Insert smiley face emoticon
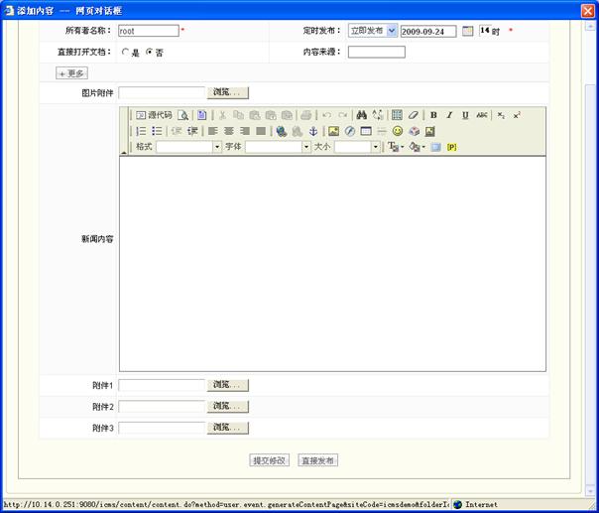Screen dimensions: 599x513 pyautogui.click(x=398, y=131)
